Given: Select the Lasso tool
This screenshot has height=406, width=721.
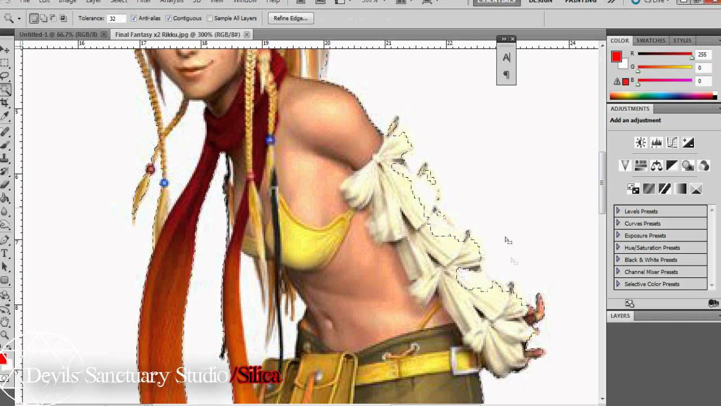Looking at the screenshot, I should (5, 76).
